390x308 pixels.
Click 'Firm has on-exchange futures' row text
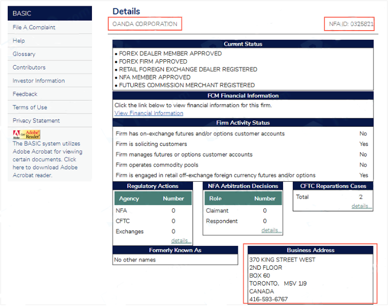click(x=200, y=134)
